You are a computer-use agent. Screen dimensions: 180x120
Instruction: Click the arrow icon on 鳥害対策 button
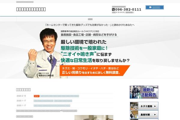tap(155, 115)
